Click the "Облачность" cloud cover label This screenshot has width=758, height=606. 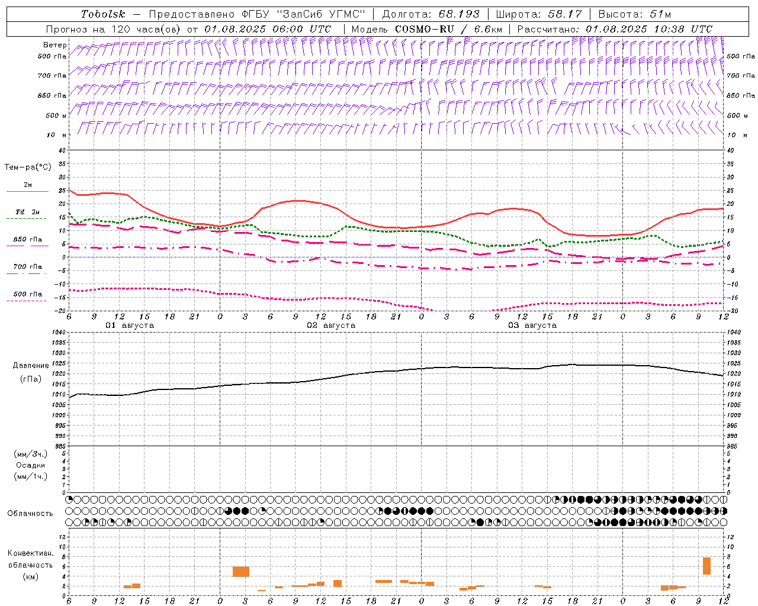coord(30,513)
